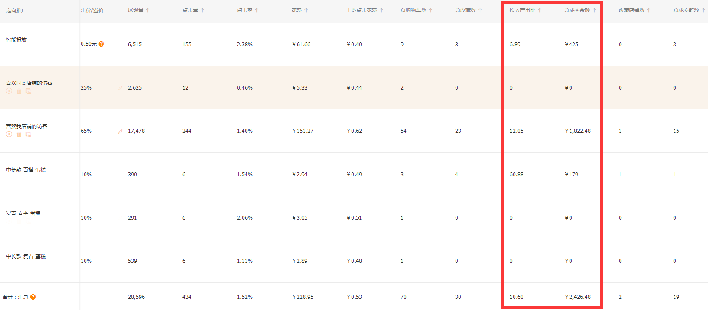Select the 喜欢我店铺的访客 row name
Image resolution: width=708 pixels, height=310 pixels.
coord(27,126)
